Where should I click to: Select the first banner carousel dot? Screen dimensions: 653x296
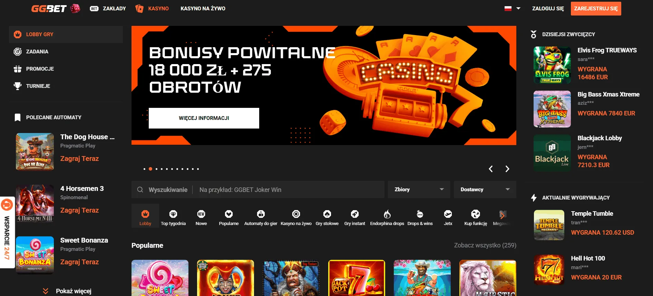point(144,169)
